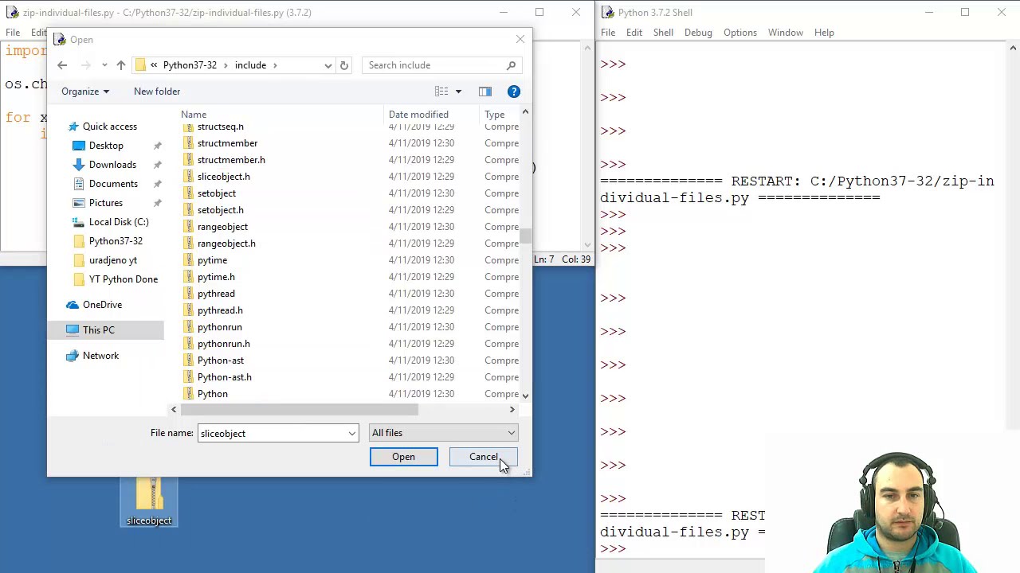This screenshot has width=1020, height=573.
Task: Open Window menu in Python Shell
Action: (x=786, y=33)
